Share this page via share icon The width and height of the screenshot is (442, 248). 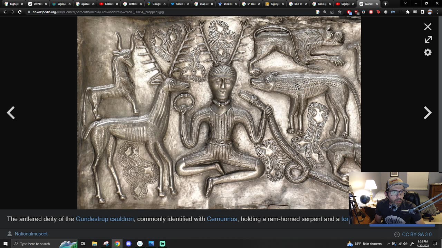[x=332, y=12]
